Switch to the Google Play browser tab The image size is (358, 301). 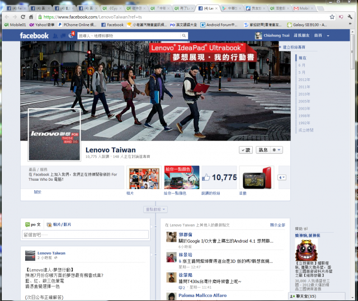pos(232,8)
